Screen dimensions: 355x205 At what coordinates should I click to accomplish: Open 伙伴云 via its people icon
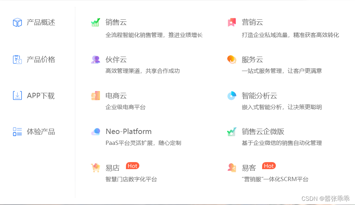tap(95, 59)
